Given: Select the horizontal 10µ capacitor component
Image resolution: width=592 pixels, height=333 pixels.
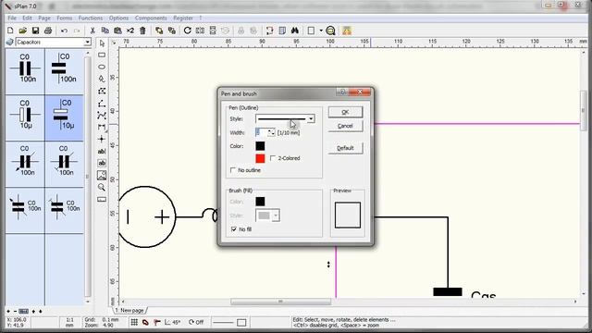Looking at the screenshot, I should click(25, 117).
